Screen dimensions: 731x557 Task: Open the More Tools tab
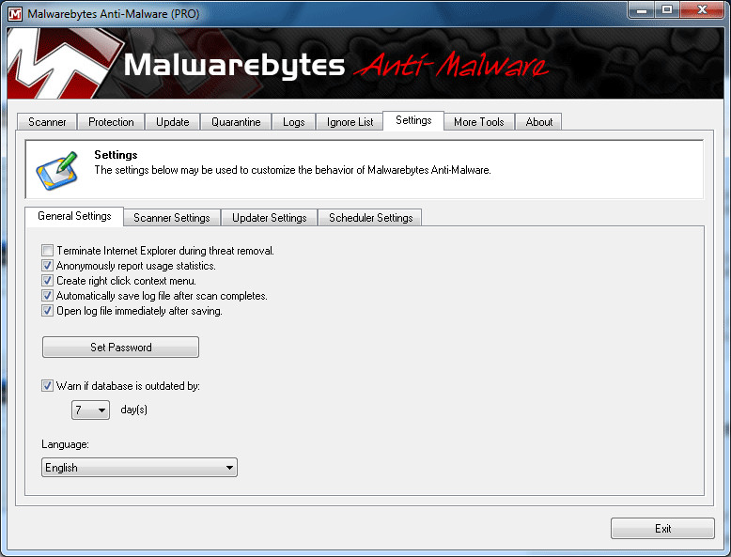point(479,122)
